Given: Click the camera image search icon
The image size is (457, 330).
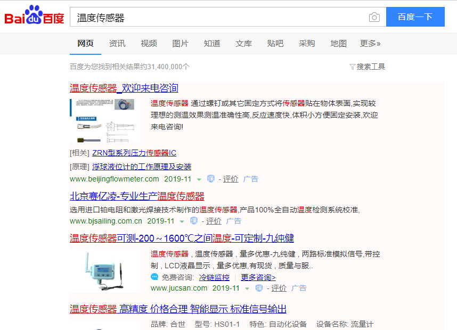Looking at the screenshot, I should point(374,17).
